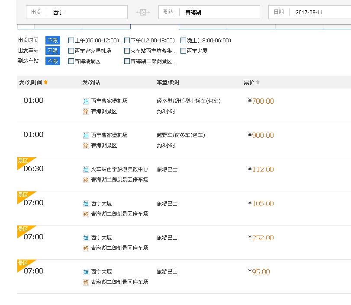Select the ¥95.00 price
The image size is (351, 305).
259,272
